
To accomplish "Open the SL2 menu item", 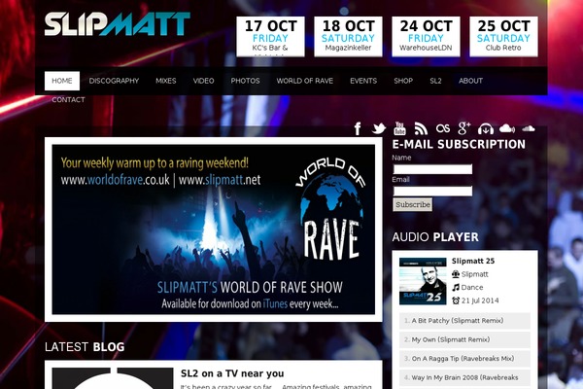I will [x=435, y=81].
